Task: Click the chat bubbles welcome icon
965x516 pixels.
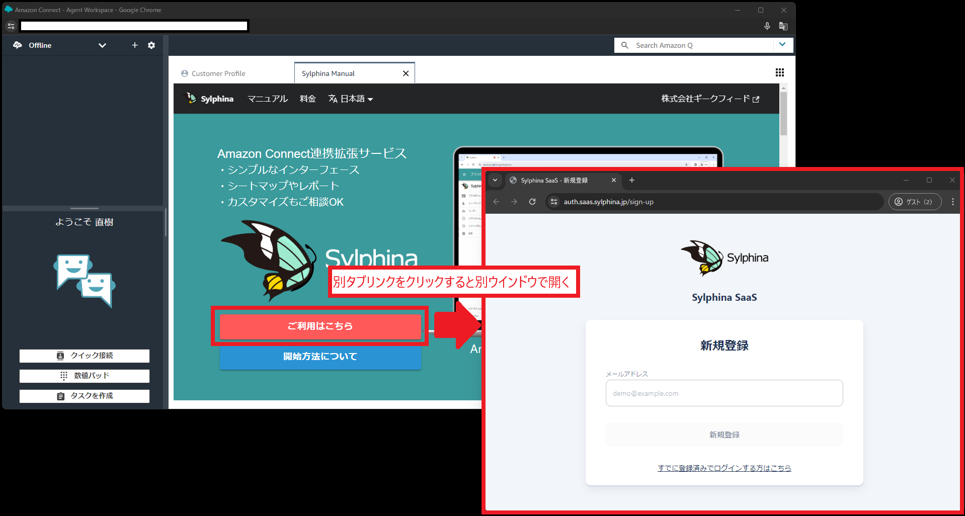Action: pyautogui.click(x=85, y=281)
